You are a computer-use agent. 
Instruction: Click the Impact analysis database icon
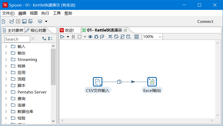click(116, 37)
